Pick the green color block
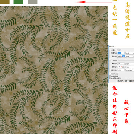Screen dimensions: 134x134 pyautogui.click(x=18, y=2)
